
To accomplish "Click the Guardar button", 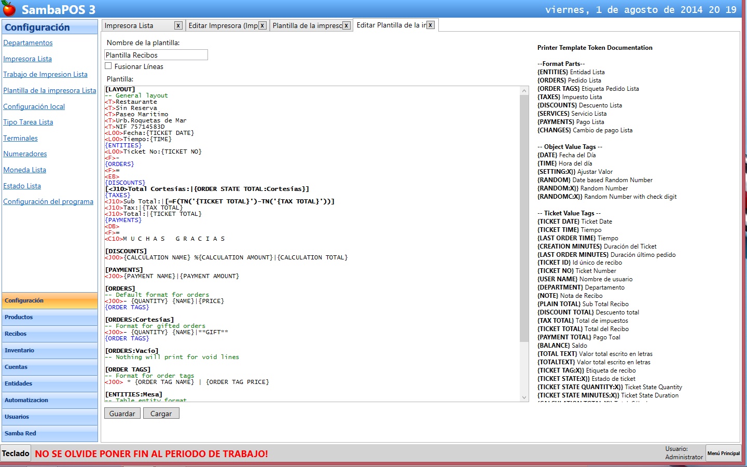I will [122, 414].
